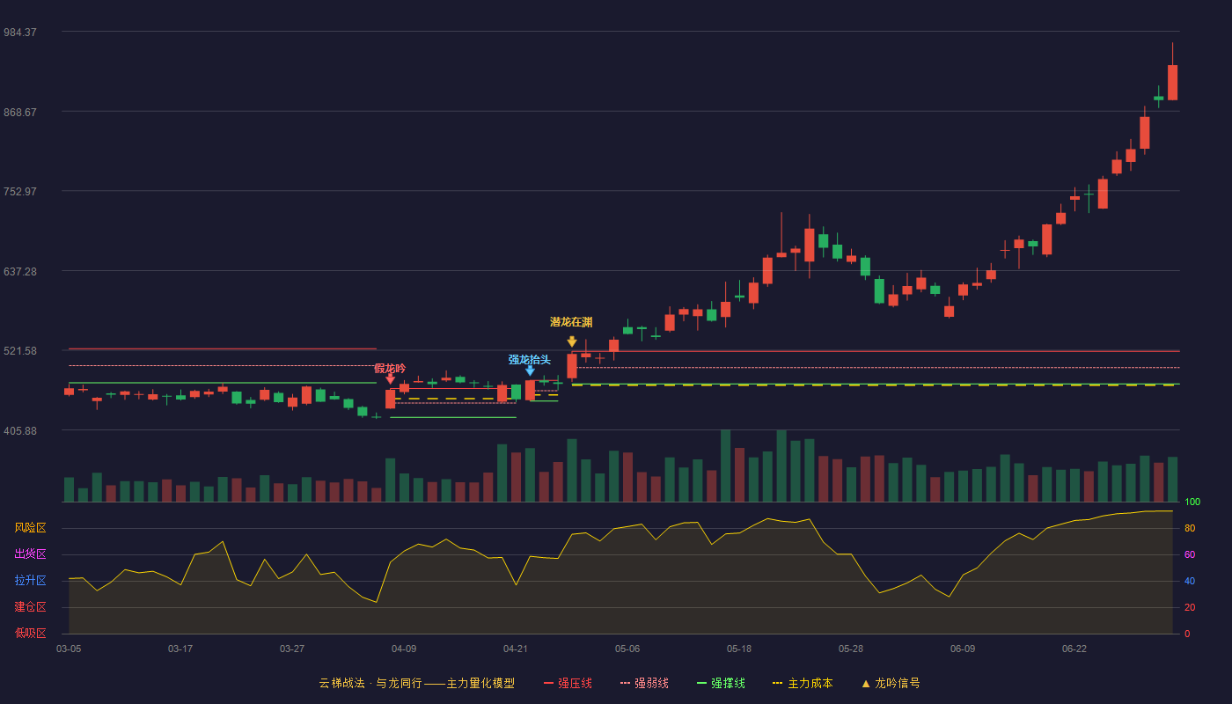Click the green 100 indicator scale label

(x=1192, y=502)
